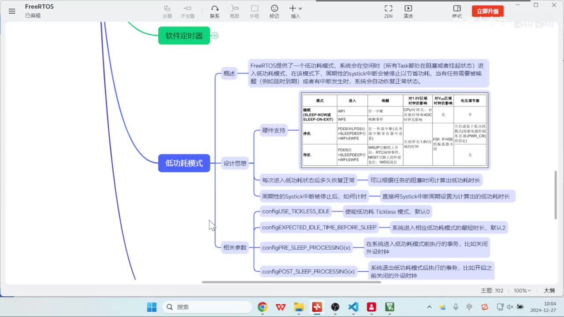
Task: Select the FreeRTOS overview description text
Action: [369, 74]
